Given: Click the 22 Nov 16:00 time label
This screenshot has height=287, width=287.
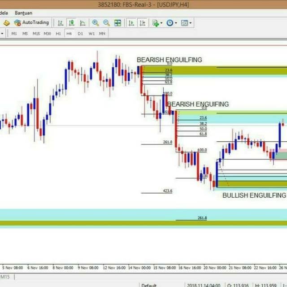Looking at the screenshot, I should [265, 268].
